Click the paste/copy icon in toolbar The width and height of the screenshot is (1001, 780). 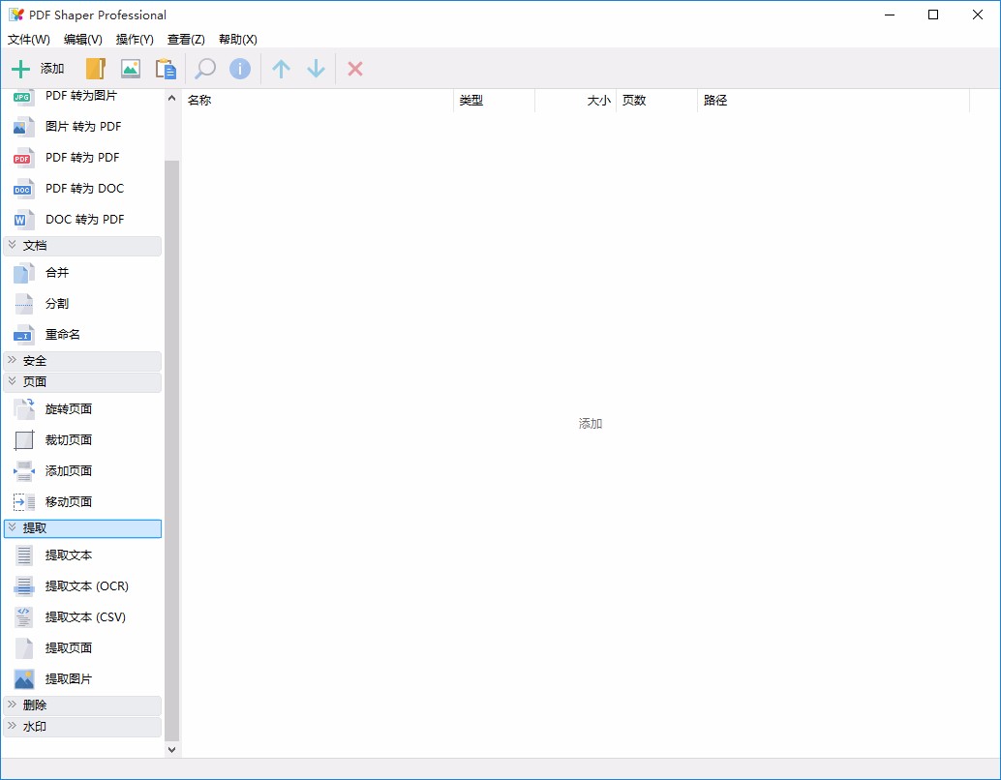tap(165, 68)
